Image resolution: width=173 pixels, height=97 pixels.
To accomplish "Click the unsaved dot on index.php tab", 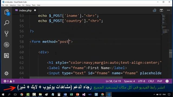I will [35, 10].
